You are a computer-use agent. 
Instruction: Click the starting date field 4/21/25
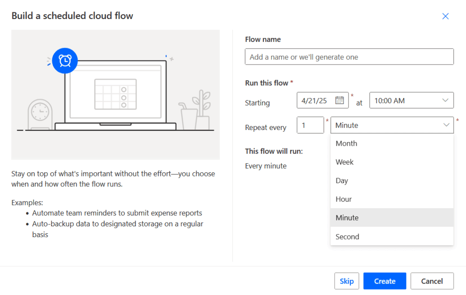click(x=323, y=100)
